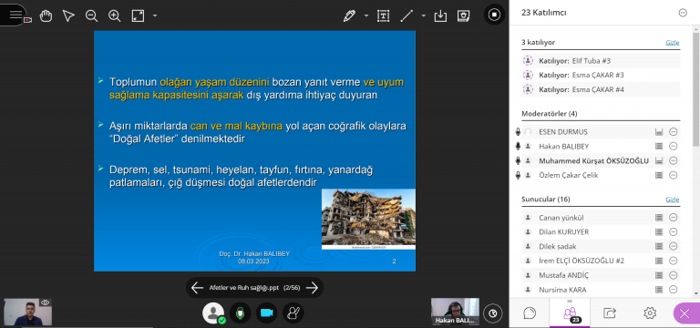This screenshot has height=328, width=700.
Task: Go to next slide arrow
Action: click(312, 288)
